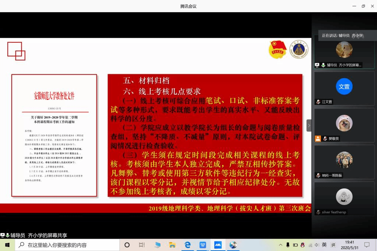Open Cortana circle icon in taskbar

pyautogui.click(x=127, y=245)
